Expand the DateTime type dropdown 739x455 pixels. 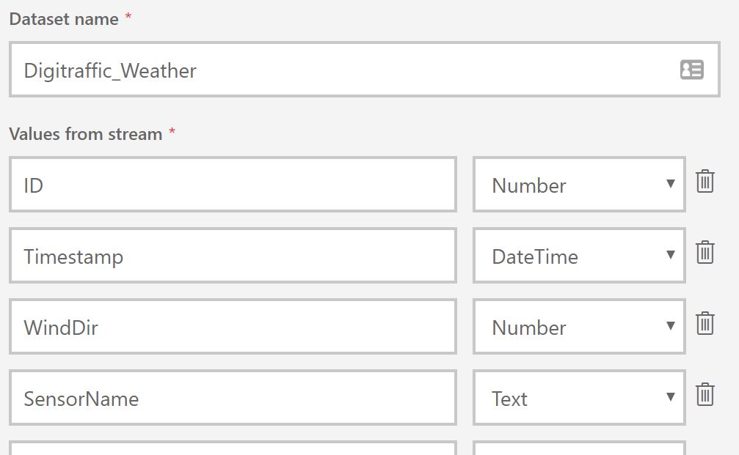[x=579, y=256]
